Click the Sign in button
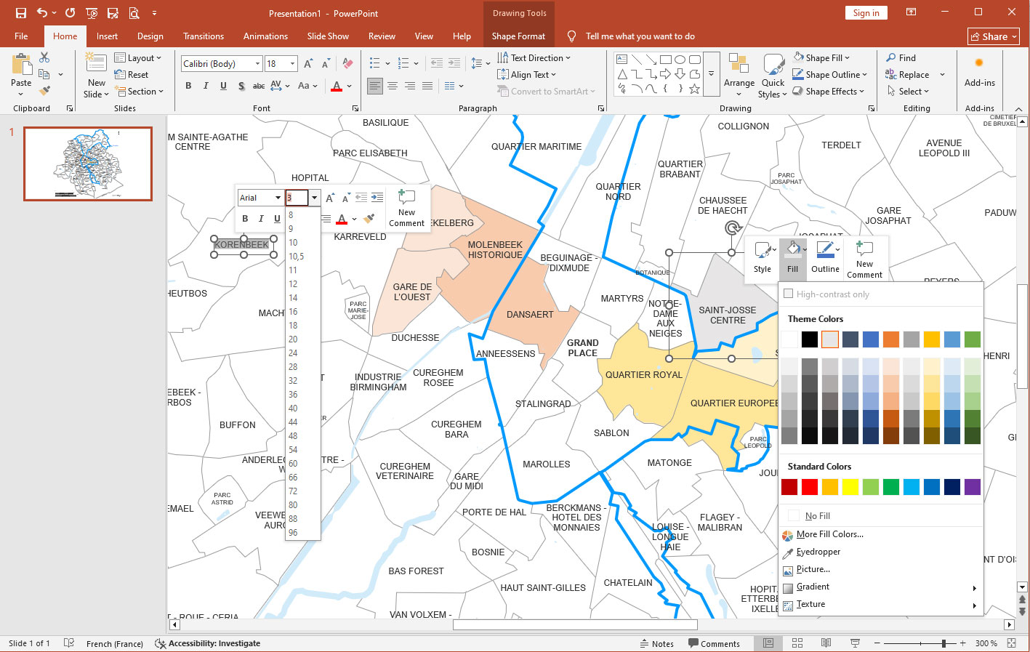 pyautogui.click(x=866, y=13)
